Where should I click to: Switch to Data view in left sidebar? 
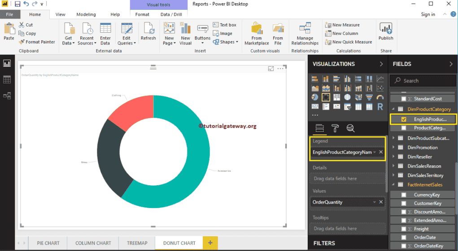point(7,79)
